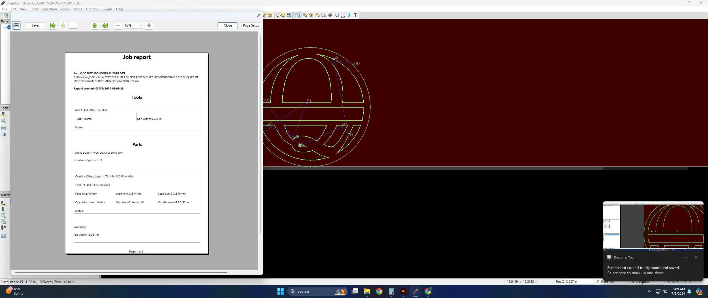Click the operations table icon at bottom

(x=3, y=236)
